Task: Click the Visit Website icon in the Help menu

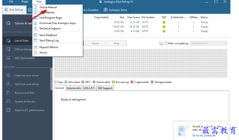Action: [35, 12]
